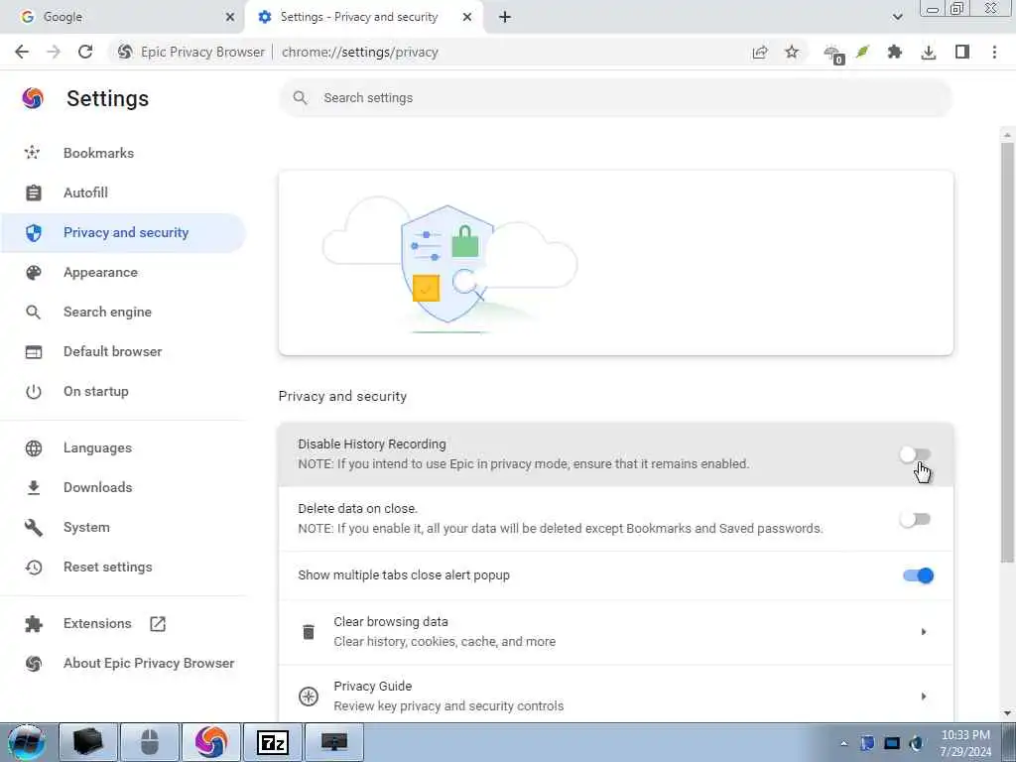Click the scrollbar down arrow
1016x762 pixels.
tap(1007, 713)
